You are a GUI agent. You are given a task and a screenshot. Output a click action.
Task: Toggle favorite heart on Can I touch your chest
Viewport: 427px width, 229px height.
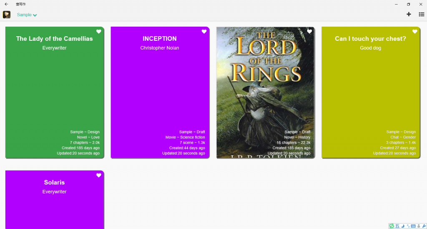click(x=415, y=32)
